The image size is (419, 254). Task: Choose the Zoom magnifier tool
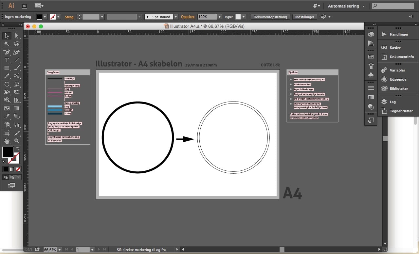(17, 141)
